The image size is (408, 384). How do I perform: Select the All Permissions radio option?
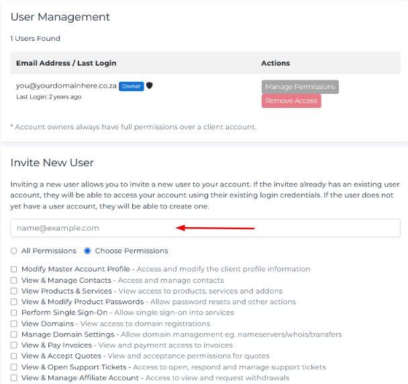[14, 251]
